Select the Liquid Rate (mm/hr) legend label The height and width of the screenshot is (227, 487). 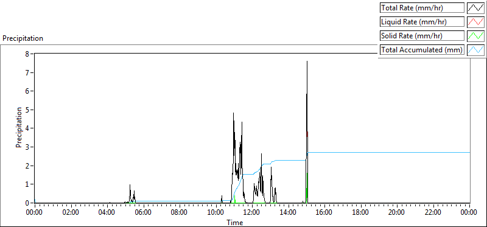422,22
